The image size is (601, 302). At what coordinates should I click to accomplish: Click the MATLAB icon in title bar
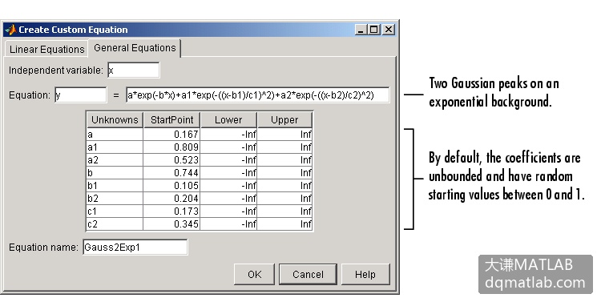(10, 30)
